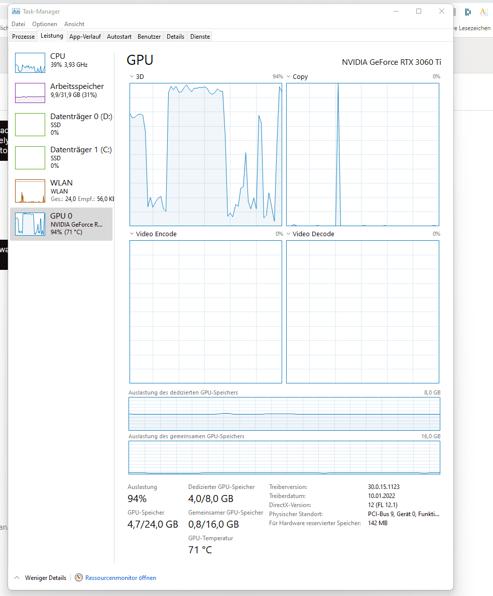Screen dimensions: 493x596
Task: Open the Video Decode graph dropdown
Action: coord(289,234)
